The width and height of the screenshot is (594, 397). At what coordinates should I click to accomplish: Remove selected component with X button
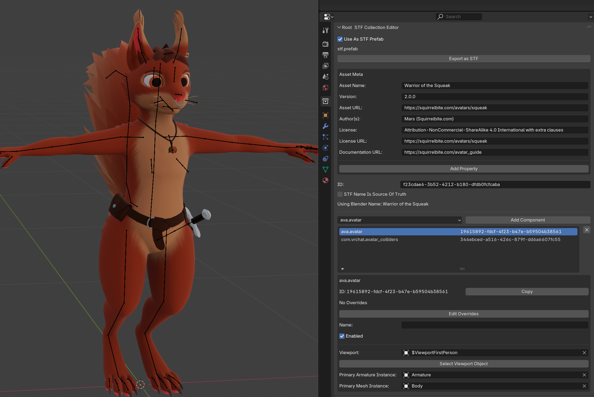coord(587,230)
